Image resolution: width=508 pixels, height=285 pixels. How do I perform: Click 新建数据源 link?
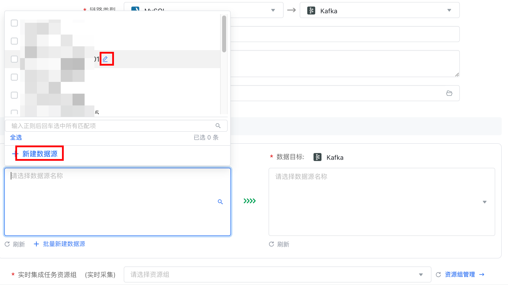click(x=40, y=154)
